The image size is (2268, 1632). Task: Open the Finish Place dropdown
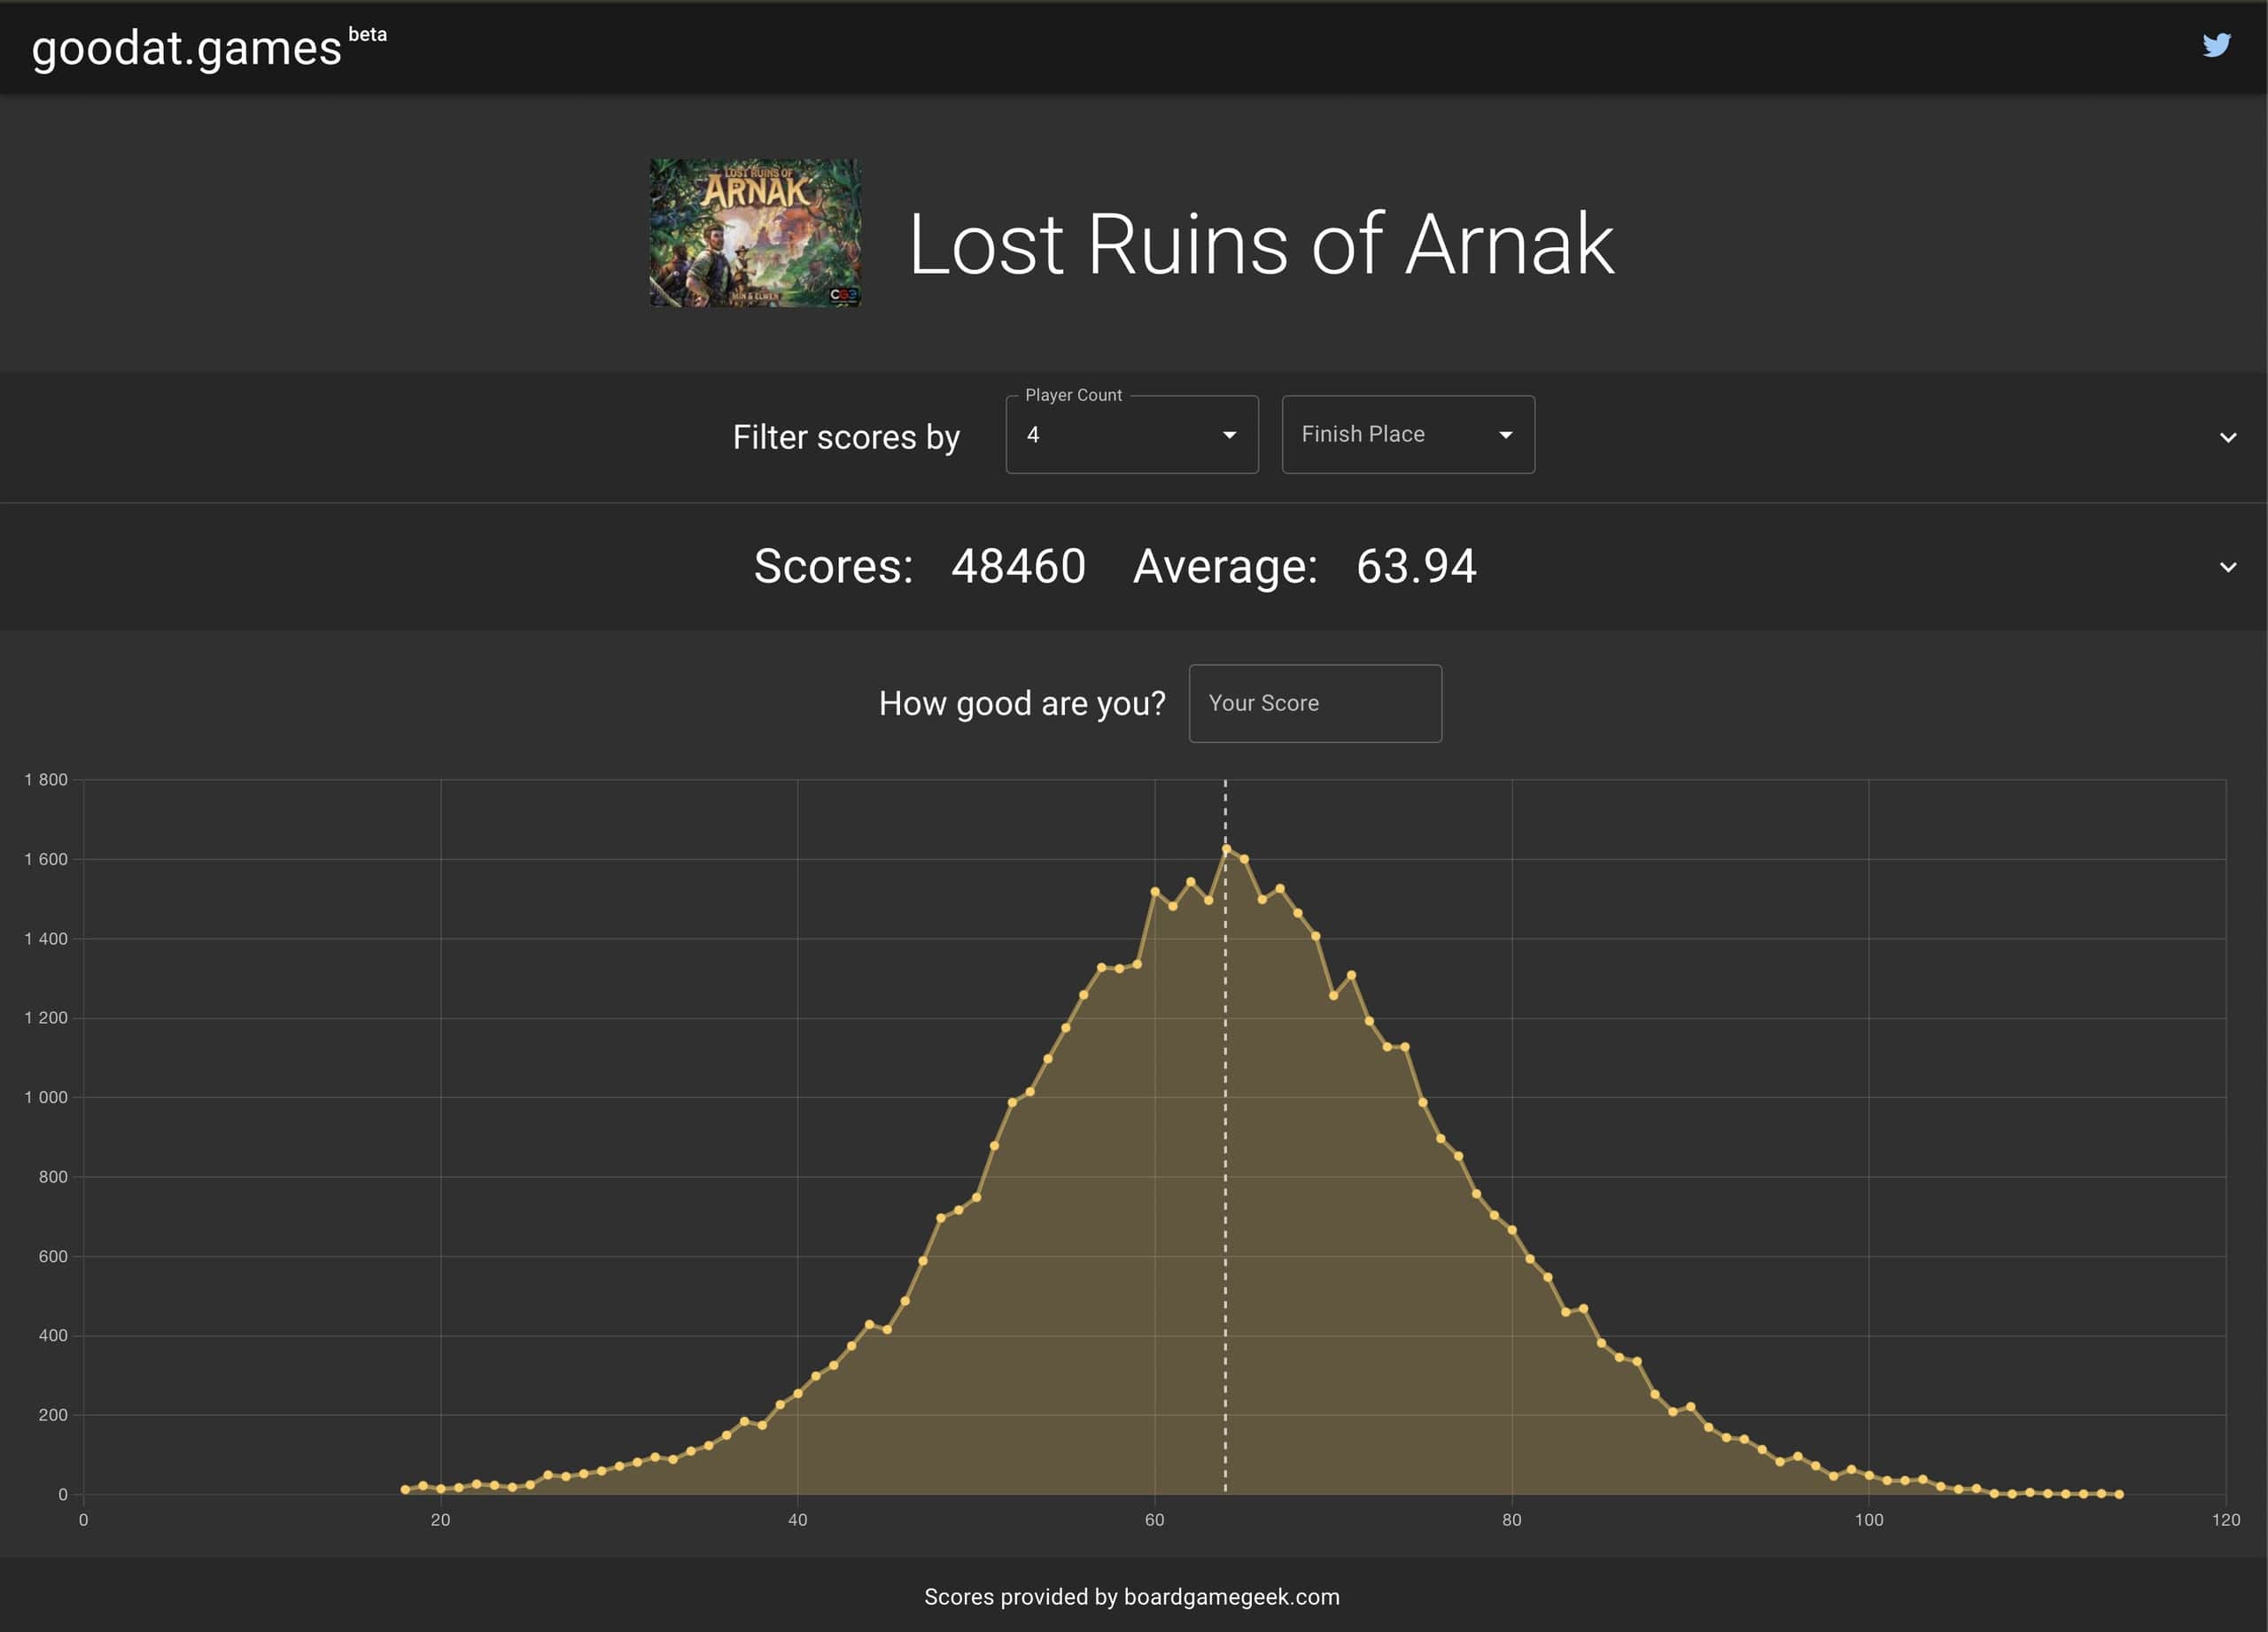tap(1408, 435)
